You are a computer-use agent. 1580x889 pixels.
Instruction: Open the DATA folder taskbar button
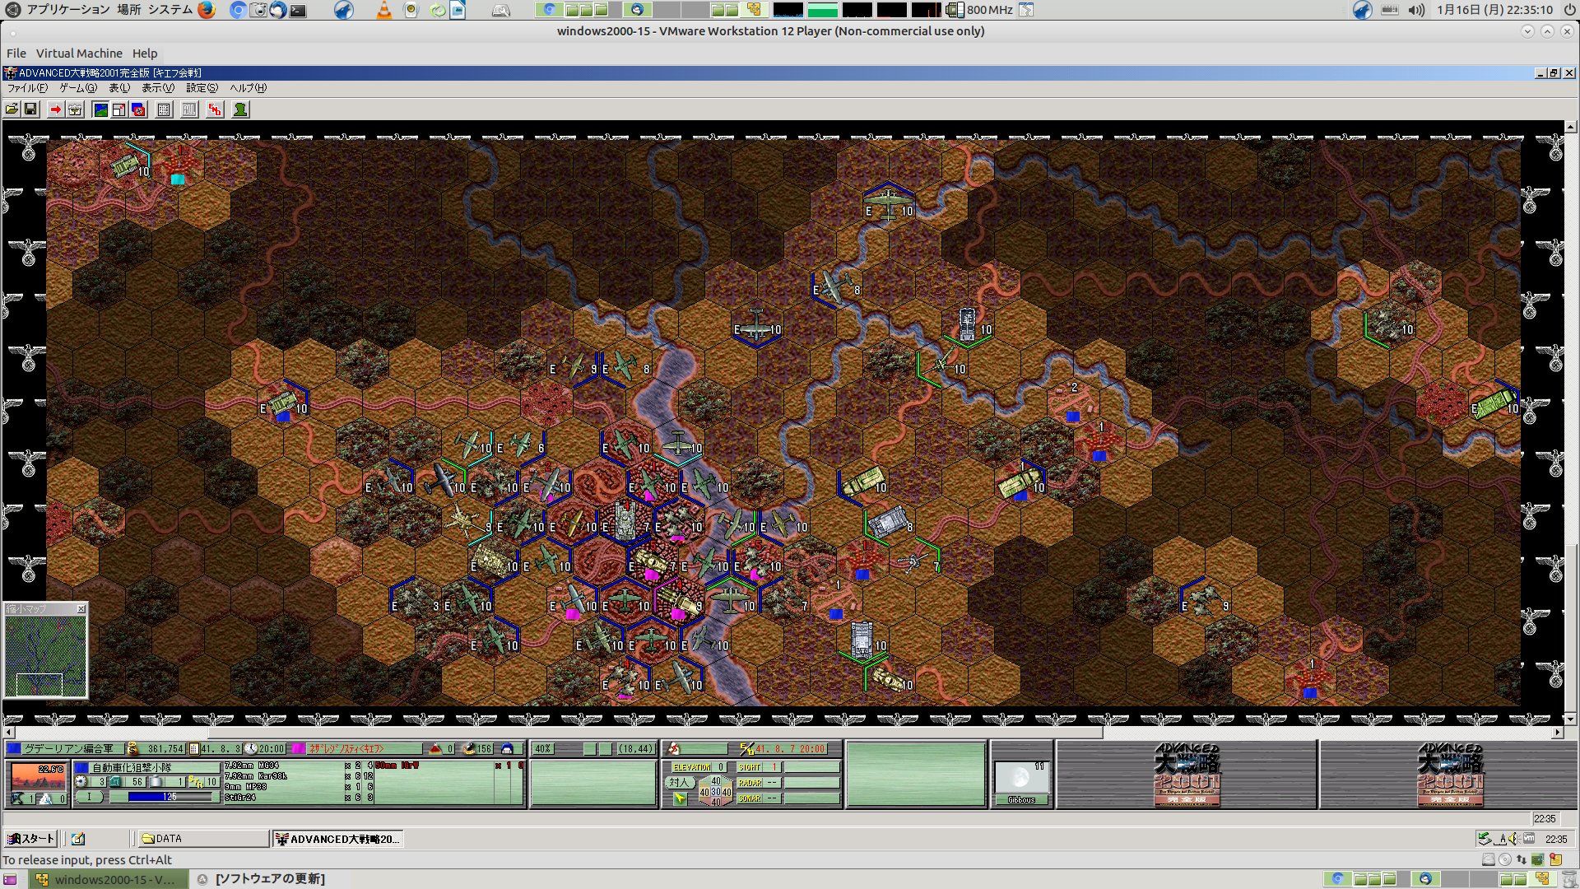(x=202, y=839)
